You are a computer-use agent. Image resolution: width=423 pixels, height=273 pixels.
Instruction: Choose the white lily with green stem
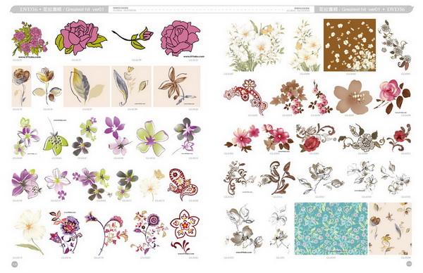[x=30, y=232]
